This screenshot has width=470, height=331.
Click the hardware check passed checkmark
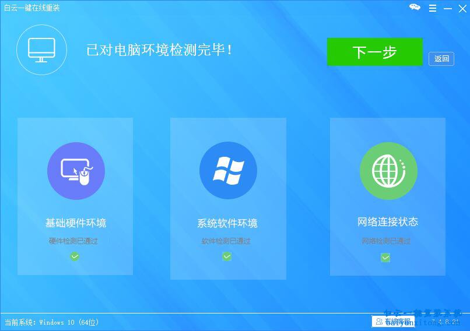pos(75,256)
